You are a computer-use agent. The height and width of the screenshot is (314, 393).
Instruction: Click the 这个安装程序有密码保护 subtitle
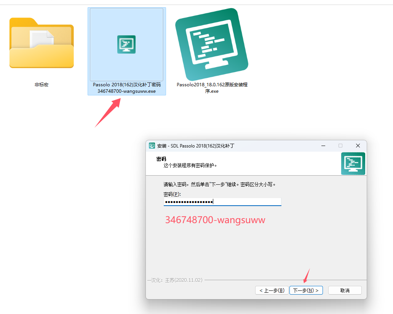tap(190, 165)
